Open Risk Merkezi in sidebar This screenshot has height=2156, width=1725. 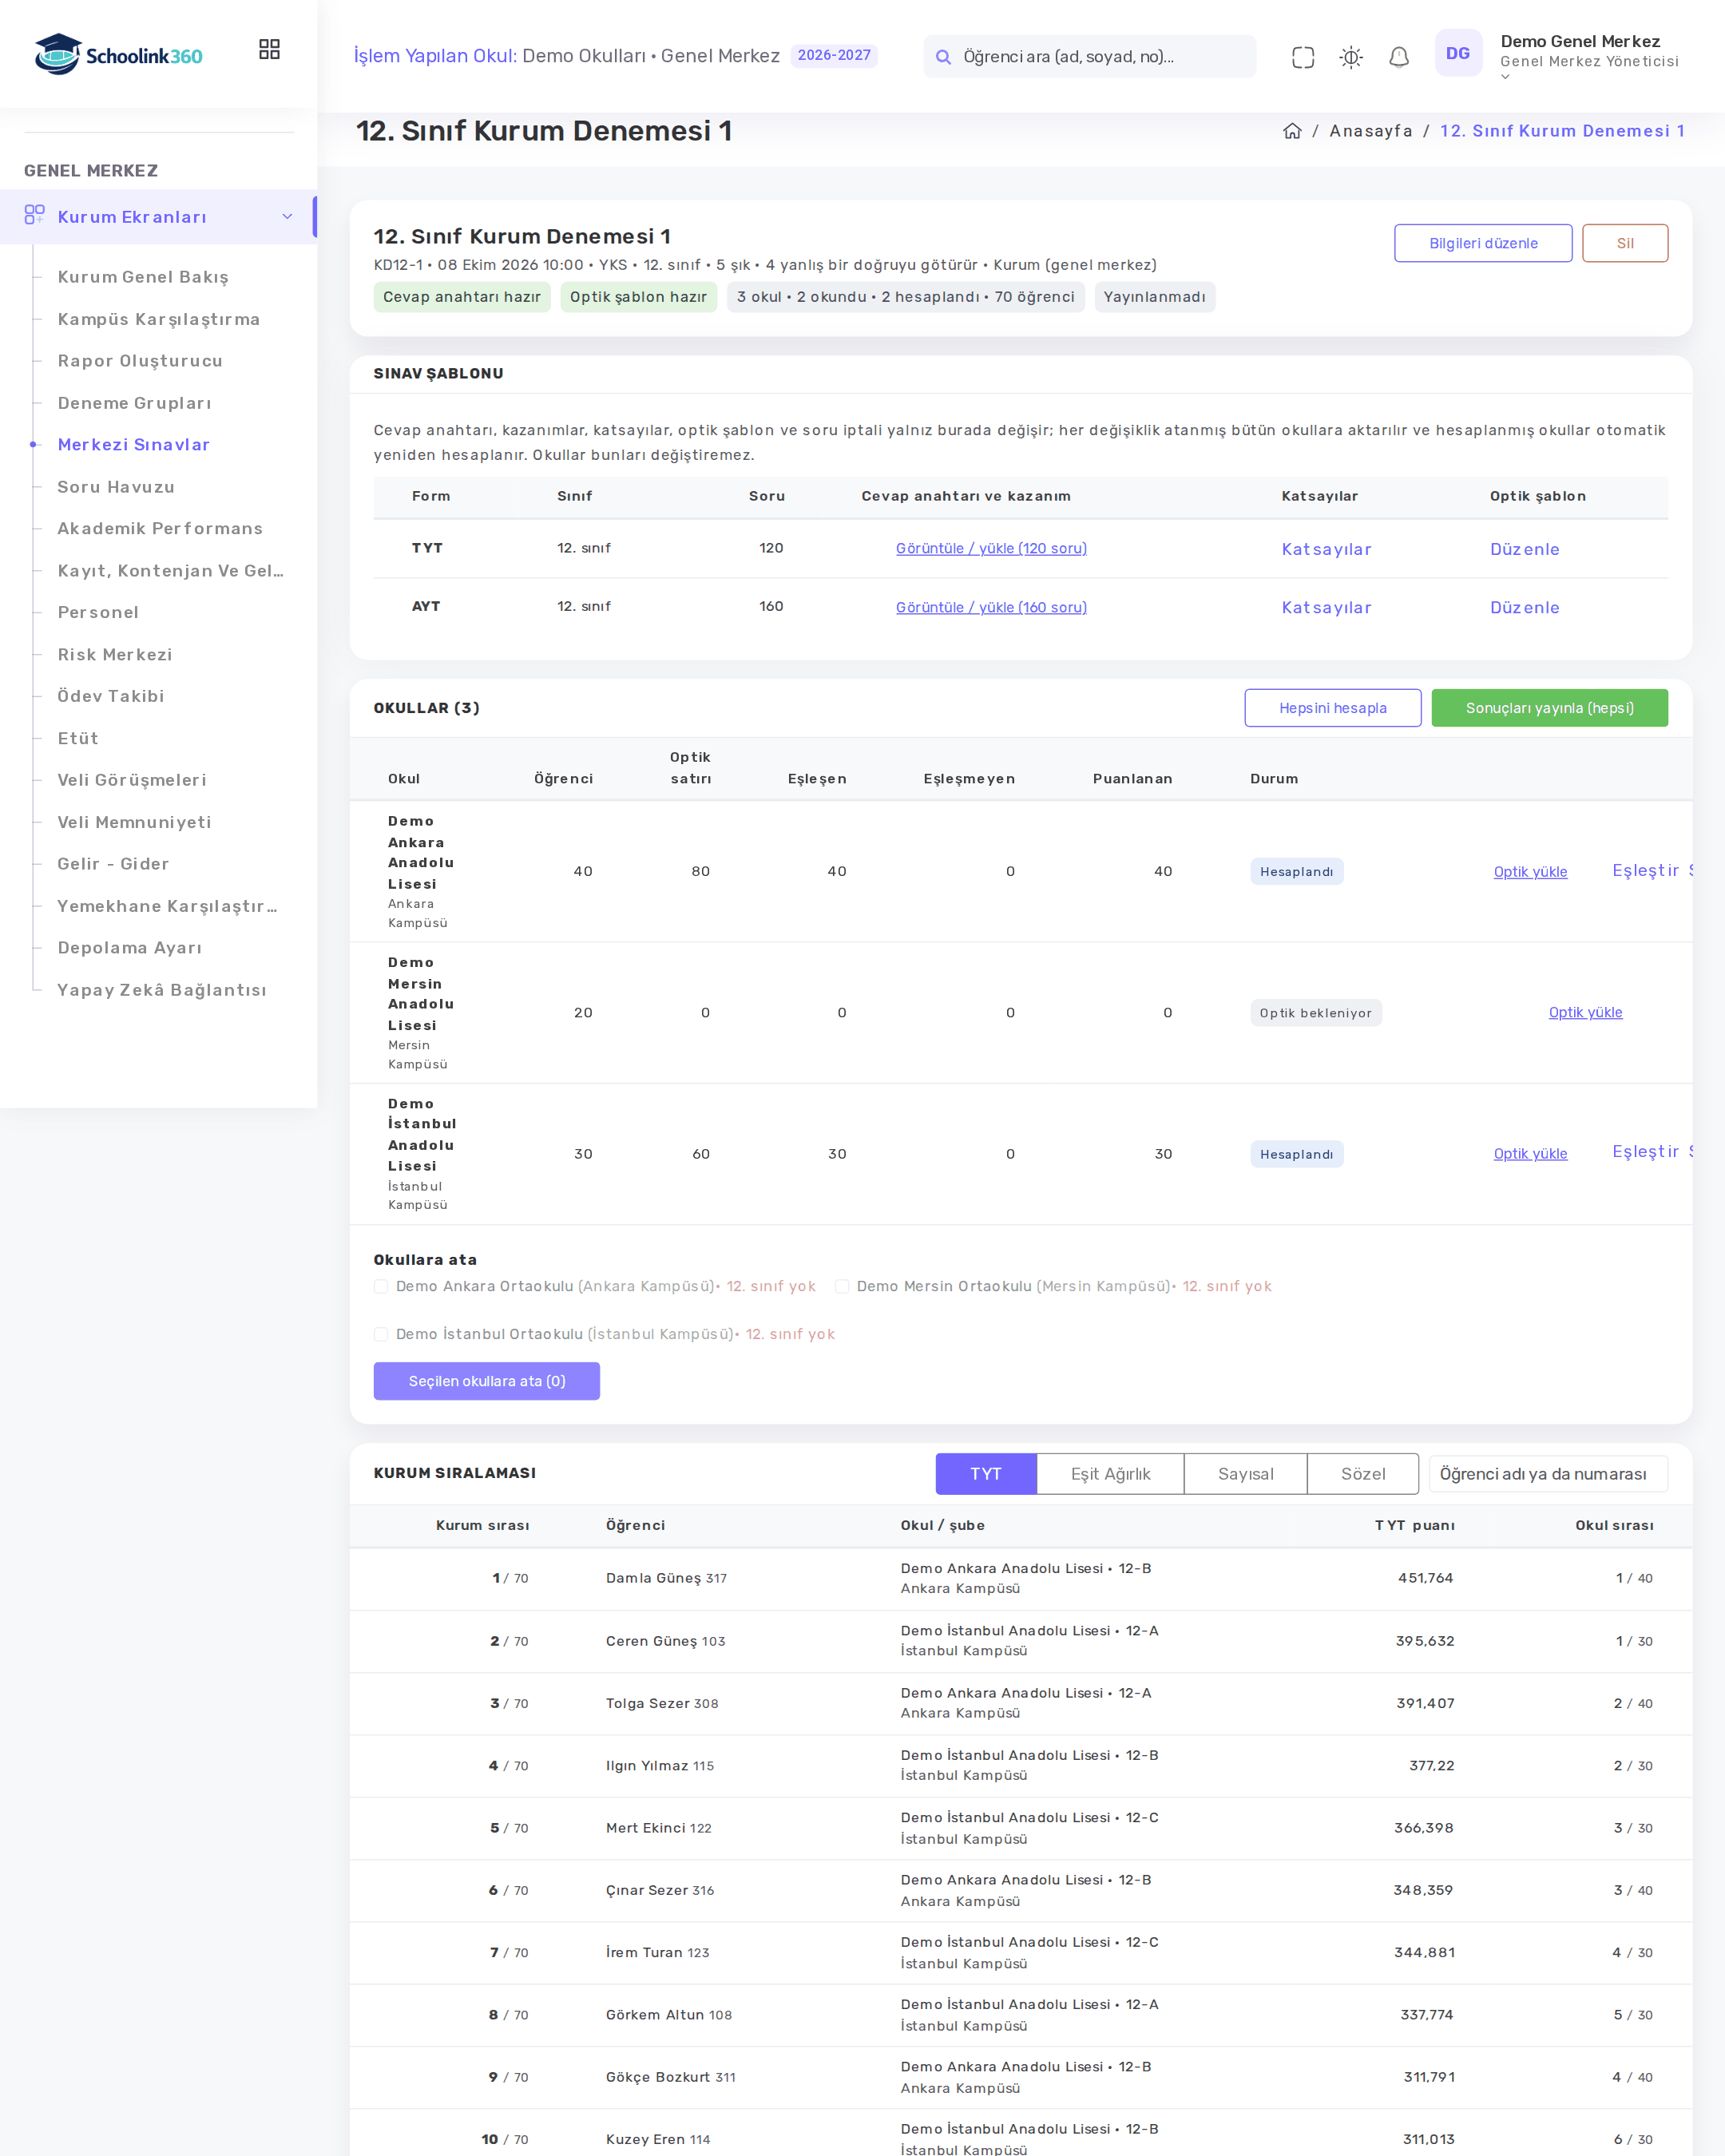(115, 654)
